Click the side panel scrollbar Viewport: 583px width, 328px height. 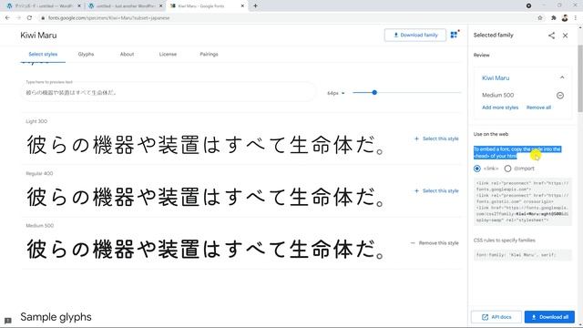point(580,78)
